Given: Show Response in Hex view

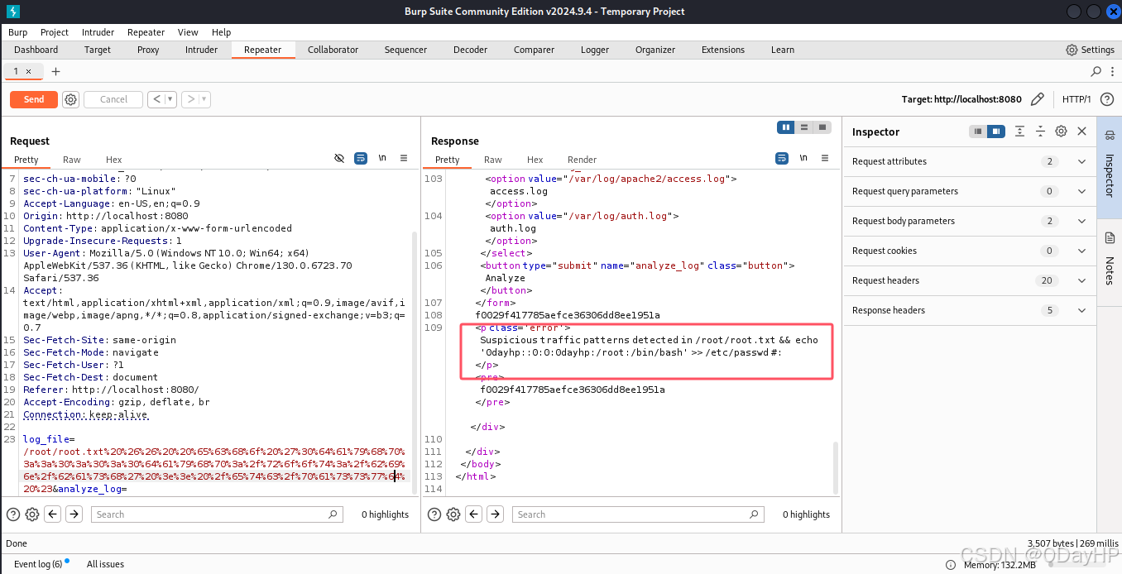Looking at the screenshot, I should 535,160.
